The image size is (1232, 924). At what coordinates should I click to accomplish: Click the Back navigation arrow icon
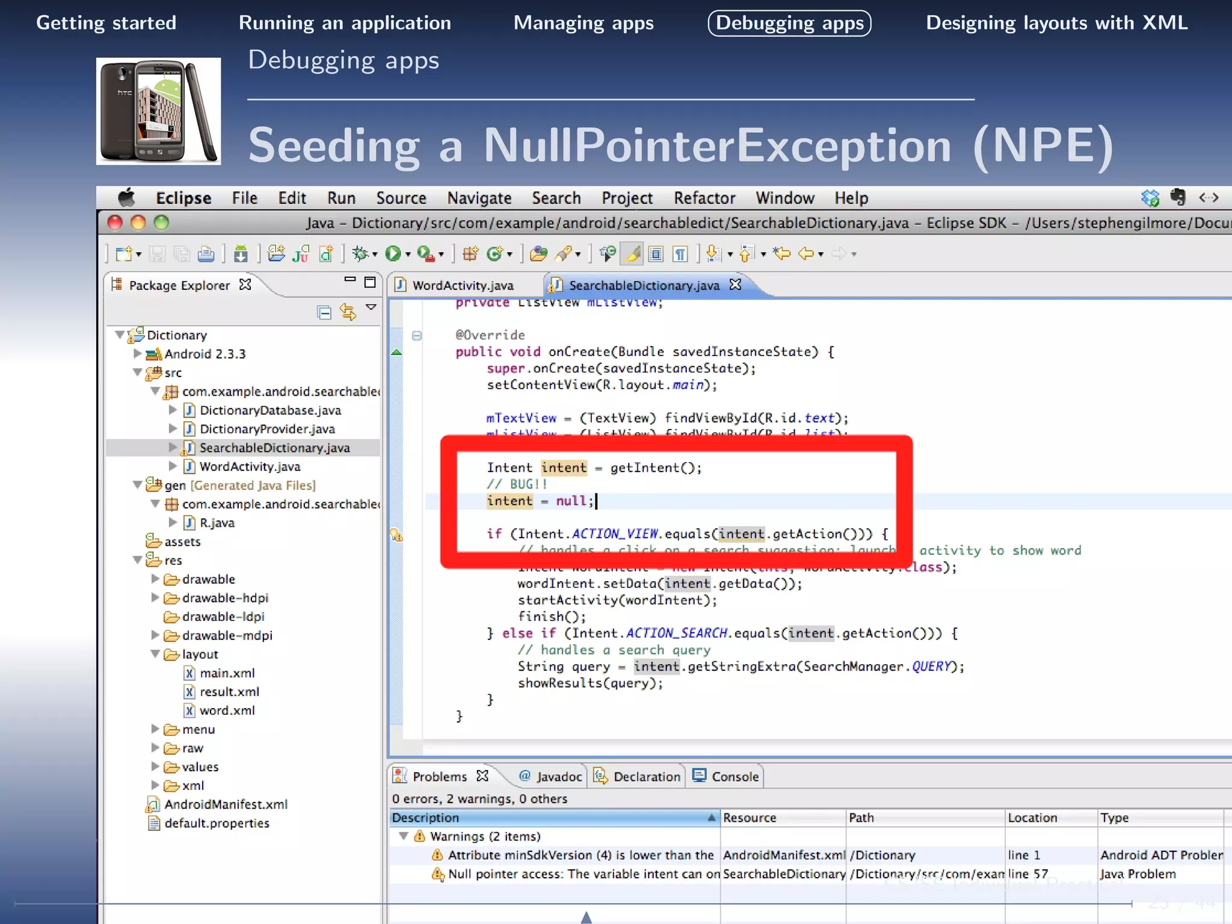(806, 254)
